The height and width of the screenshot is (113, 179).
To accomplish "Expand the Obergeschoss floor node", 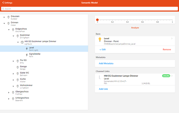I will point(9,92).
